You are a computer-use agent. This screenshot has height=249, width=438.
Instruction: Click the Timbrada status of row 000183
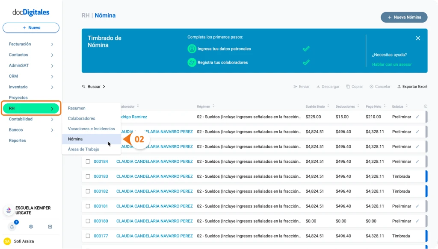click(401, 176)
